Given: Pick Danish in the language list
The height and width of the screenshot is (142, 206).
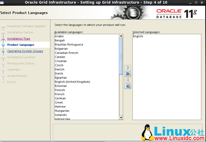Looking at the screenshot, I should click(x=87, y=70).
